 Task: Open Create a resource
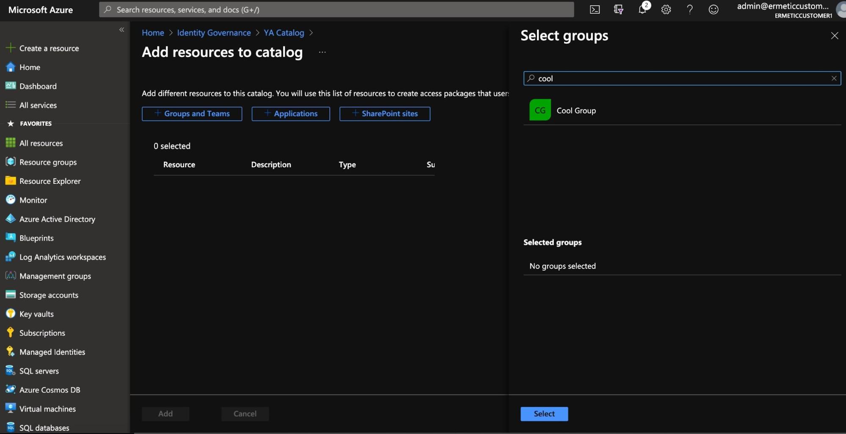[x=49, y=48]
